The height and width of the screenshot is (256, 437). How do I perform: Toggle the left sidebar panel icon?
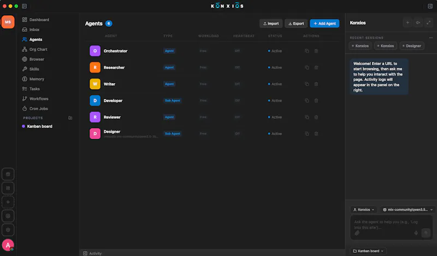(x=24, y=6)
